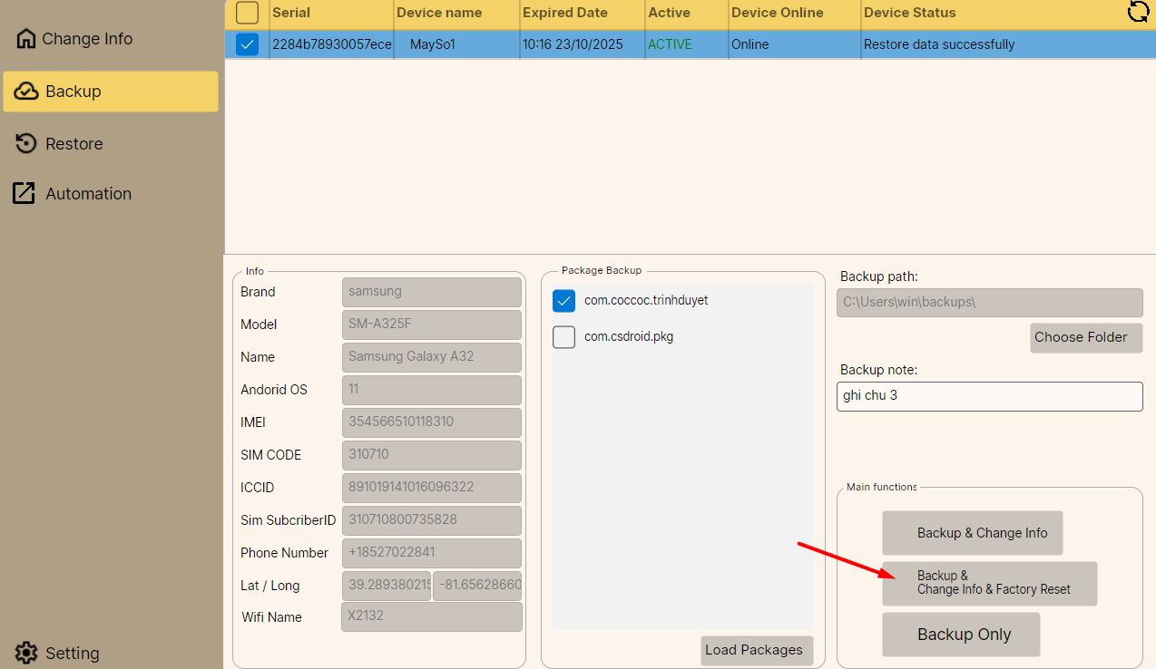Enable the com.csdroid.pkg package checkbox
The height and width of the screenshot is (669, 1156).
[563, 337]
